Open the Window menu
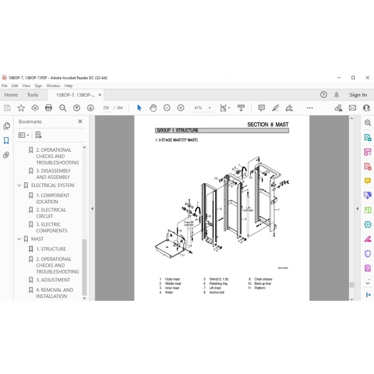 pos(53,85)
